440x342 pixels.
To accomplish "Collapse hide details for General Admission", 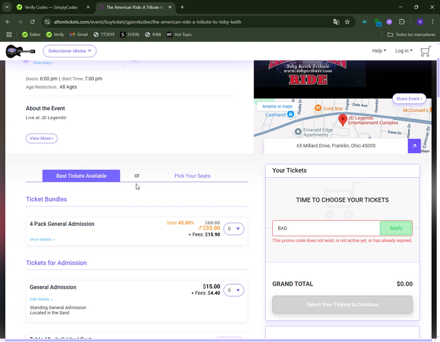I will tap(41, 299).
